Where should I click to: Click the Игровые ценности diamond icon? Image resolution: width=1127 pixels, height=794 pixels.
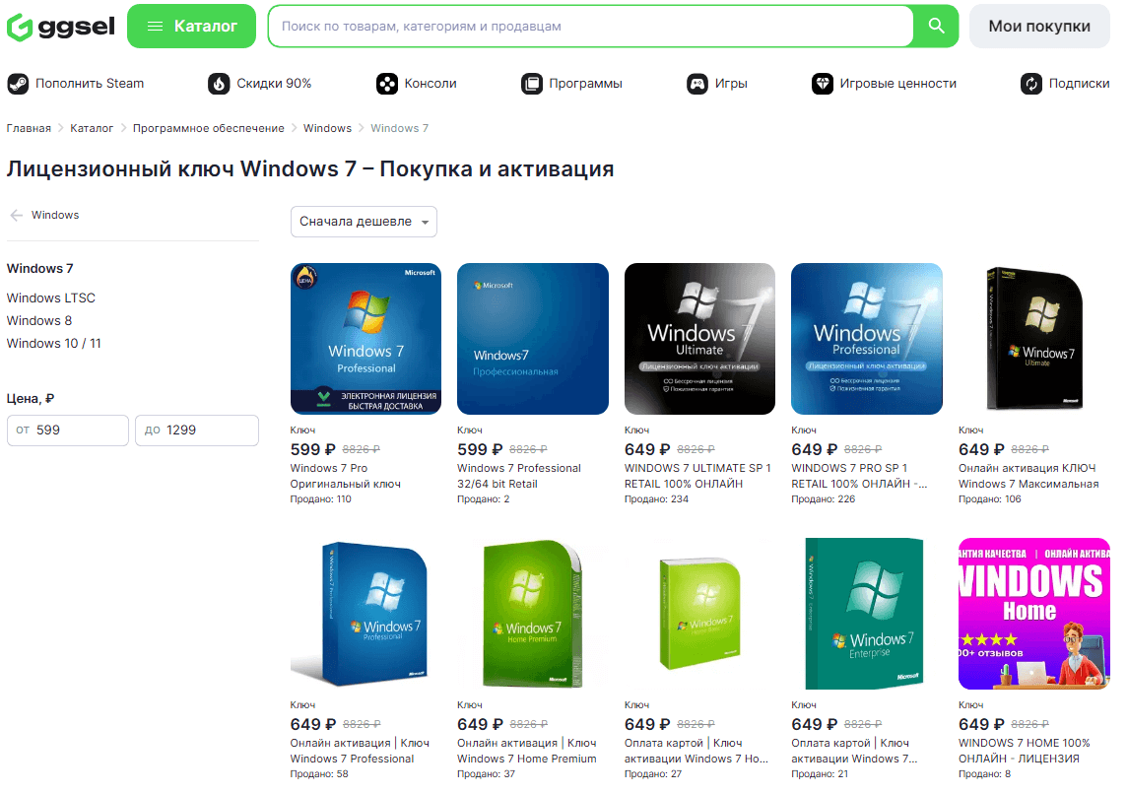click(823, 84)
